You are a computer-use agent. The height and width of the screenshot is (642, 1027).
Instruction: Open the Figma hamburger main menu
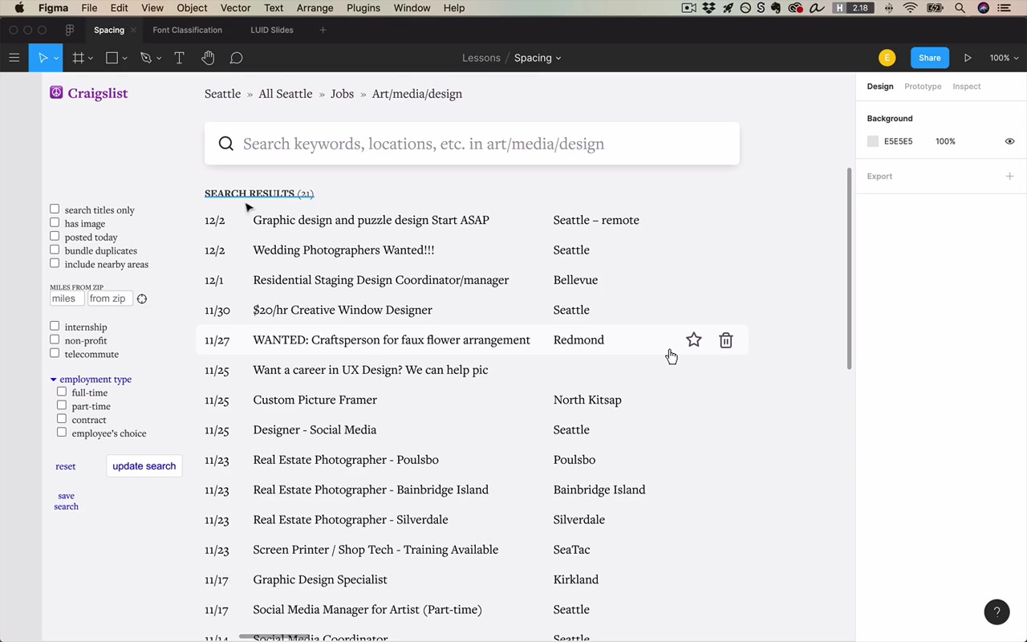(14, 58)
